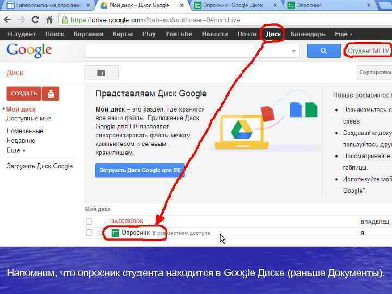Expand the Еще list in the left sidebar
392x294 pixels.
point(16,150)
